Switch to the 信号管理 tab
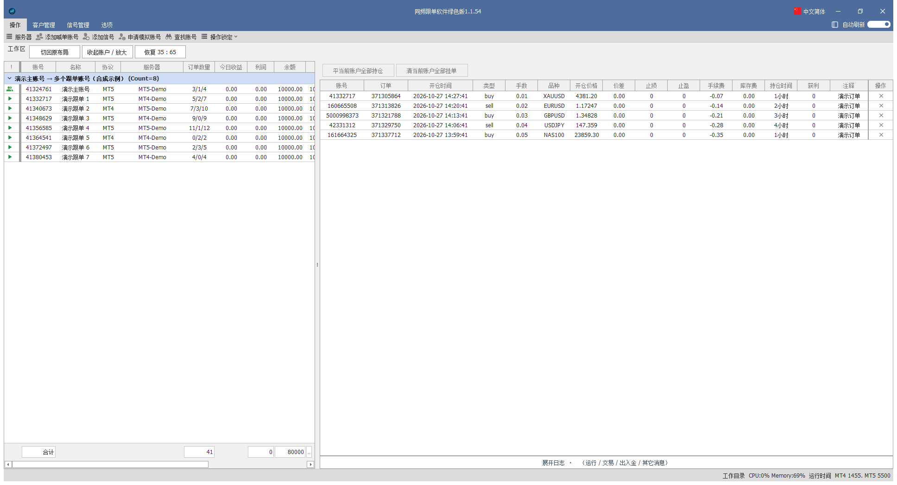Screen dimensions: 897x485 (78, 25)
